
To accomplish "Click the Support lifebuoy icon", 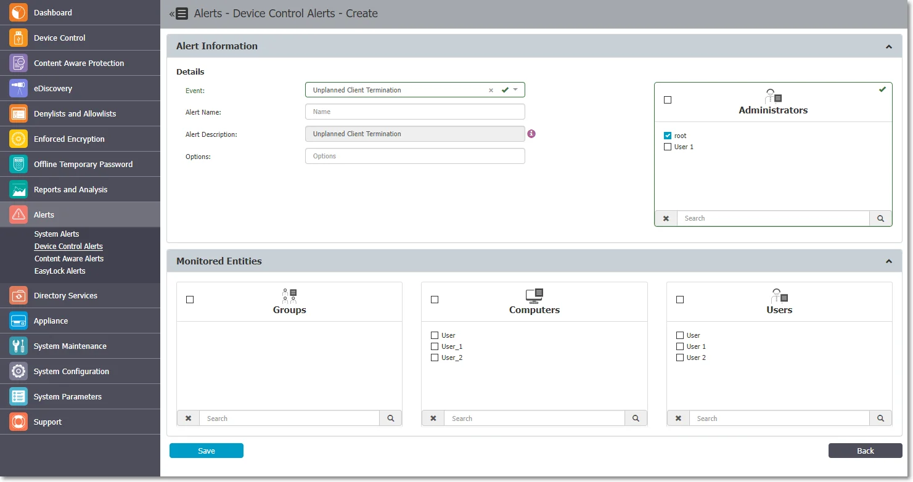I will click(x=18, y=422).
